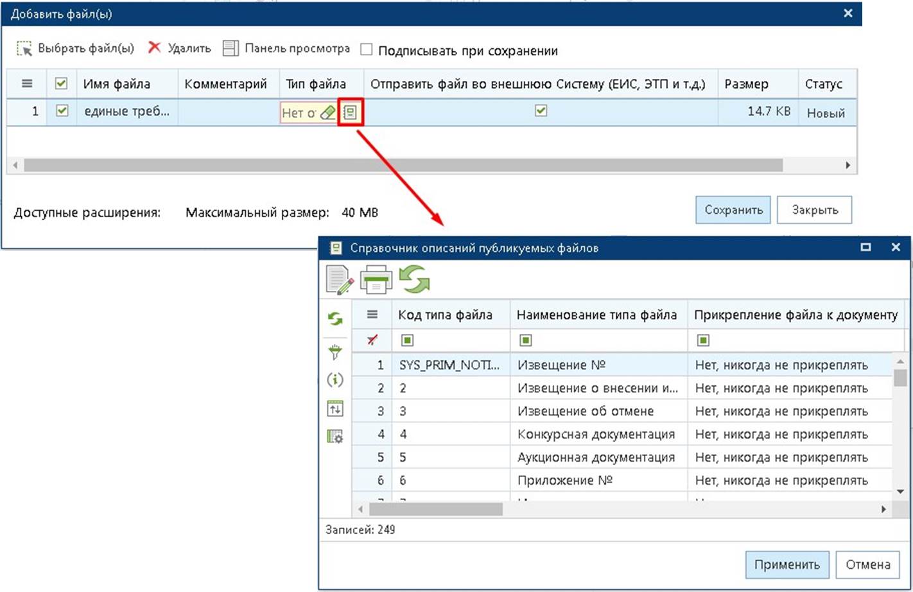Click the Новый status cell
913x592 pixels.
827,112
